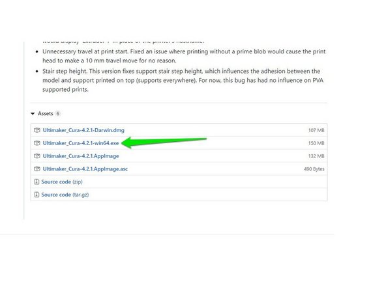Viewport: 386px width, 289px height.
Task: Click the Assets heading label
Action: tap(45, 113)
